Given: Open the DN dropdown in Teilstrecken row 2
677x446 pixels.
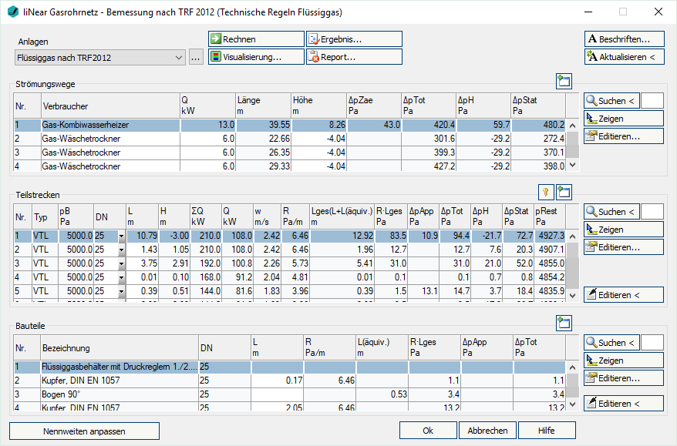Looking at the screenshot, I should pyautogui.click(x=121, y=250).
